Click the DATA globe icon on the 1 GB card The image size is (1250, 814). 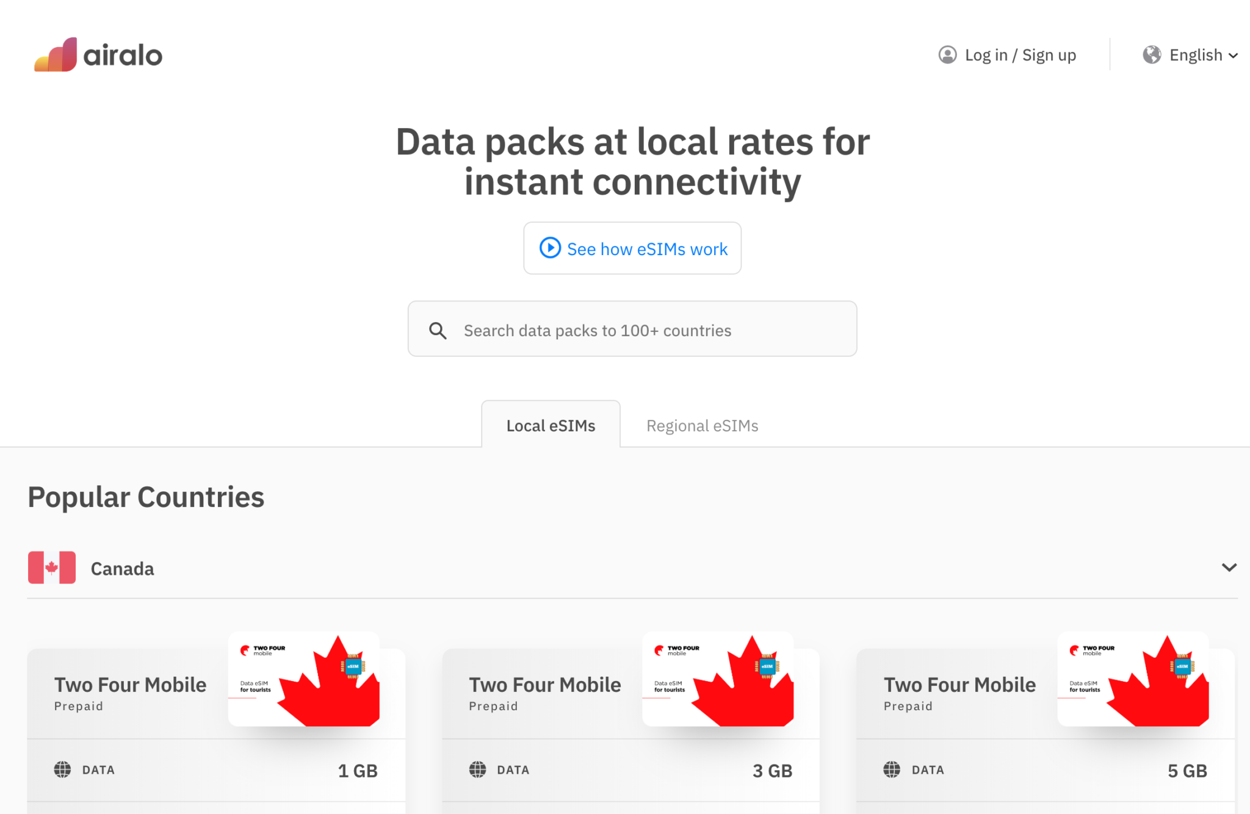[62, 769]
